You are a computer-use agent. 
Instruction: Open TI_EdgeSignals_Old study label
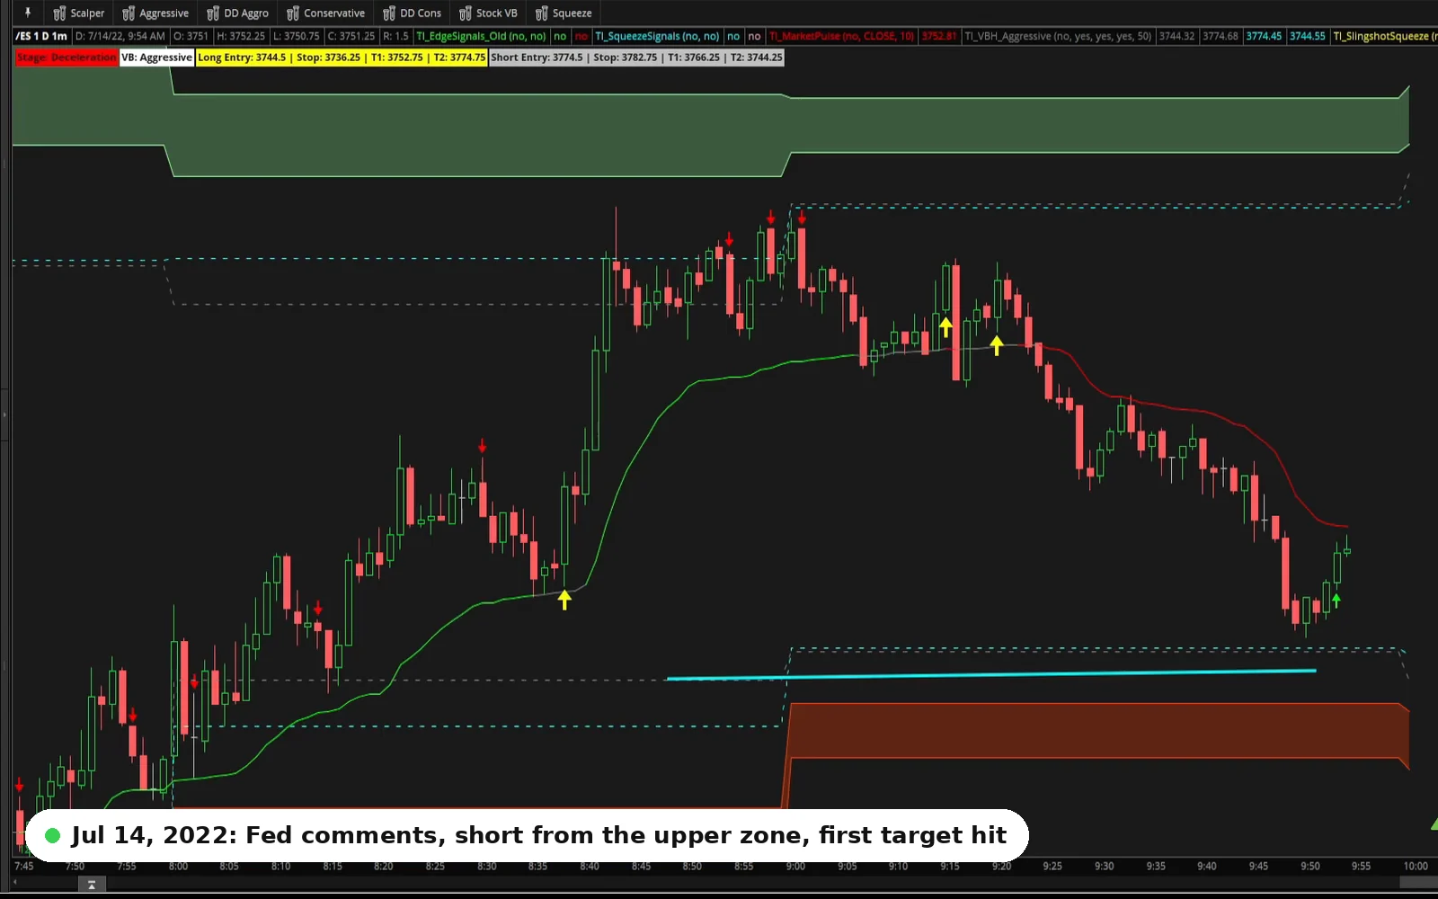pos(481,36)
